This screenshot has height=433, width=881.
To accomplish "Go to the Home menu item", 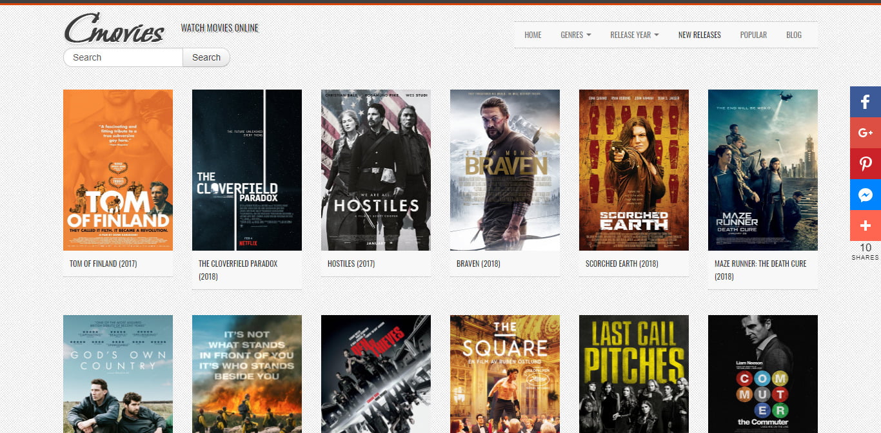I will (533, 35).
